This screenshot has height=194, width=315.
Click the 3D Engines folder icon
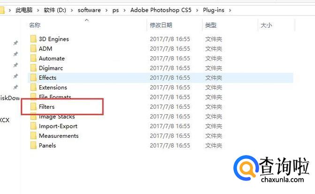pyautogui.click(x=33, y=39)
